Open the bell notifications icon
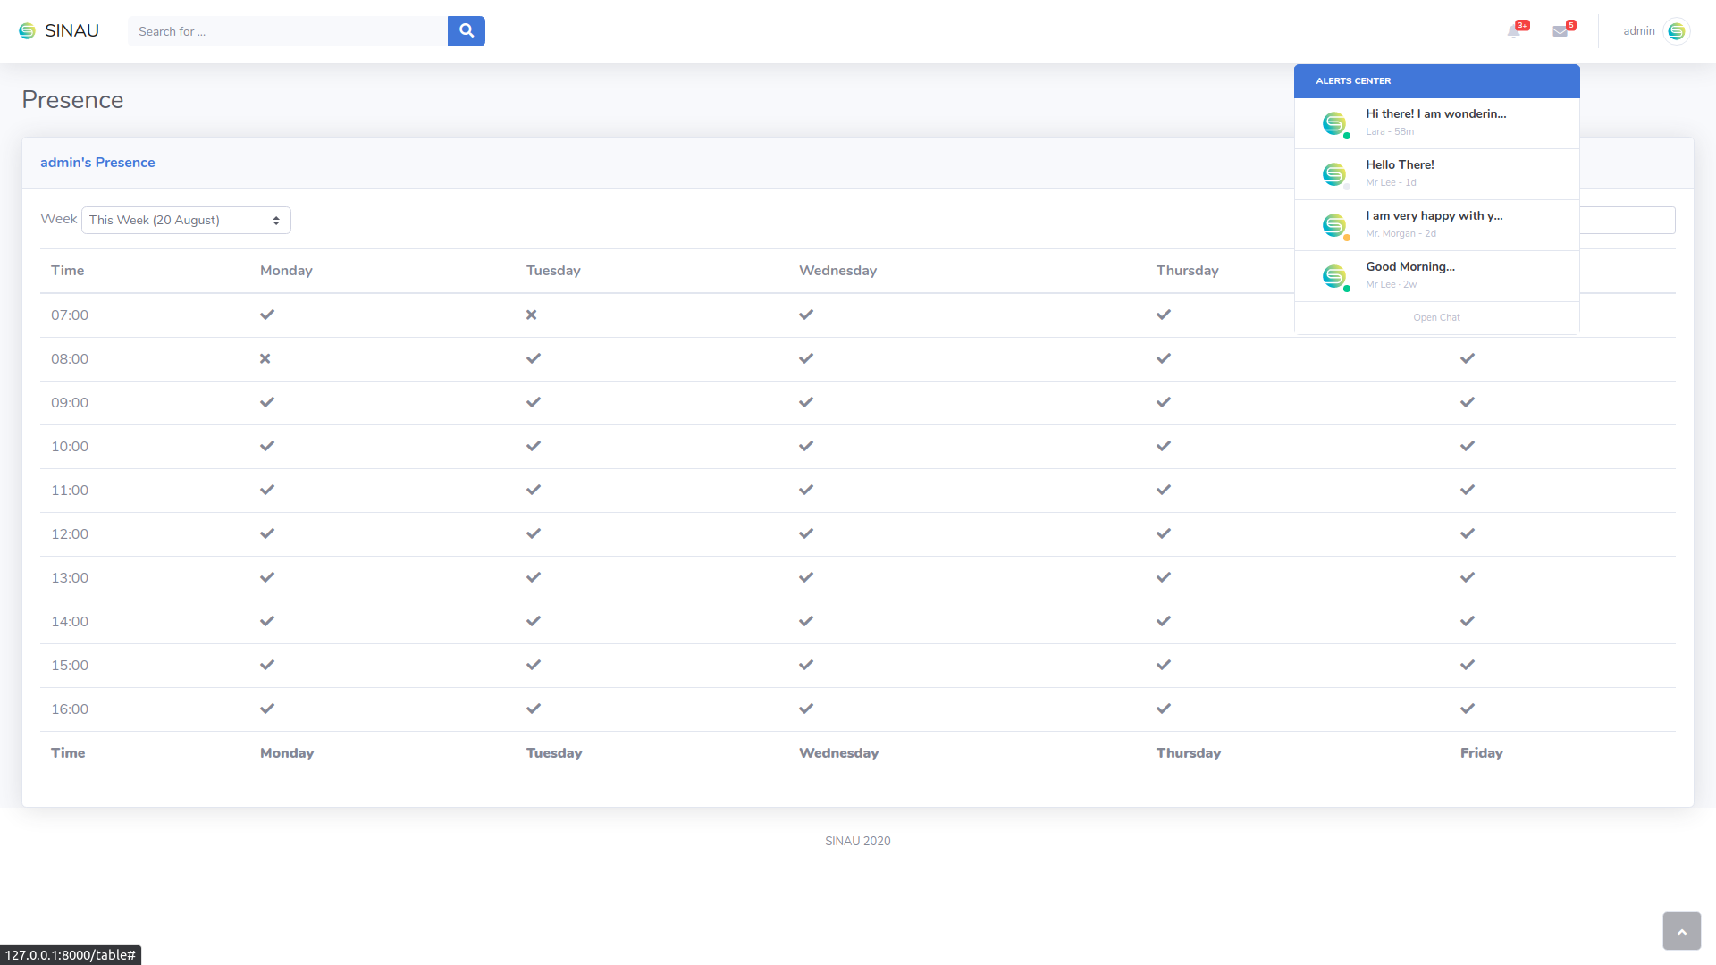The width and height of the screenshot is (1716, 965). click(x=1513, y=31)
